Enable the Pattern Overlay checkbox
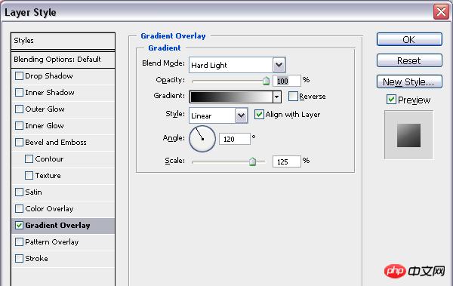This screenshot has height=286, width=453. [19, 241]
